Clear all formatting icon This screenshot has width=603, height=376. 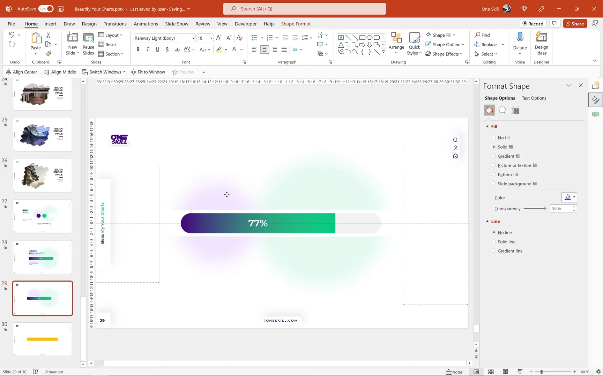coord(239,38)
